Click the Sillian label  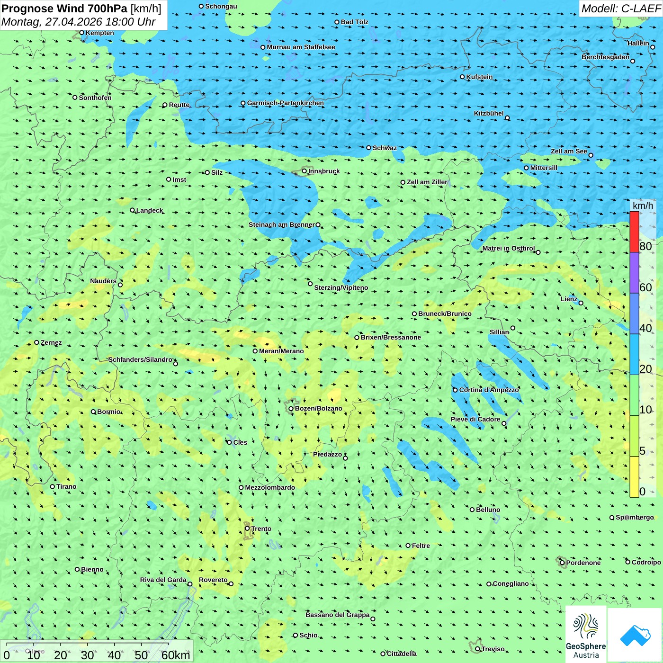pos(499,332)
